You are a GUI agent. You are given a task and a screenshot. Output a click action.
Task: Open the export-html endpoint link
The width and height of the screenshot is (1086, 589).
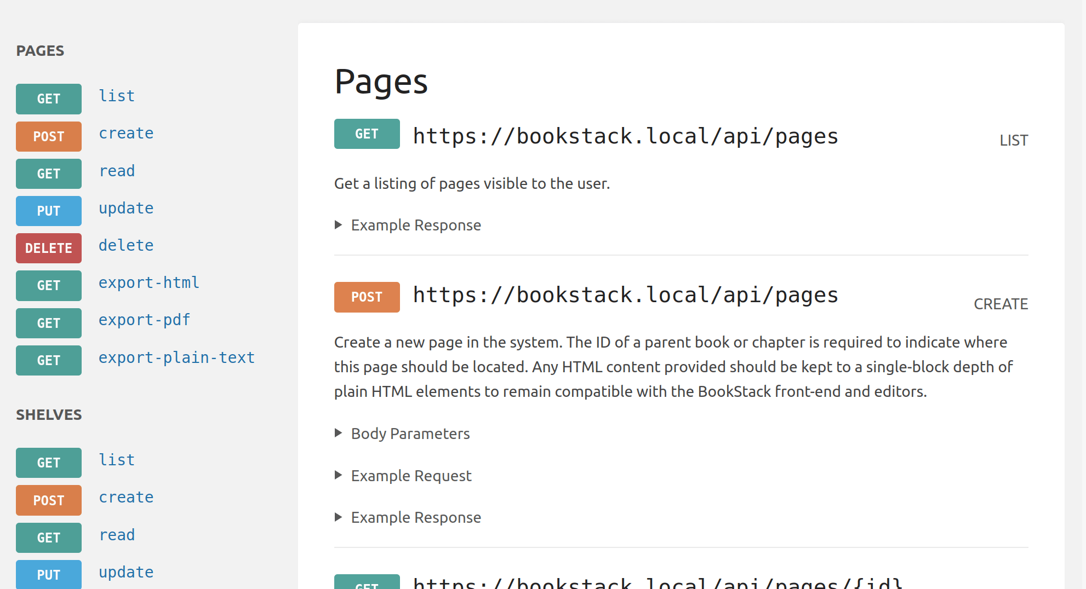point(149,283)
